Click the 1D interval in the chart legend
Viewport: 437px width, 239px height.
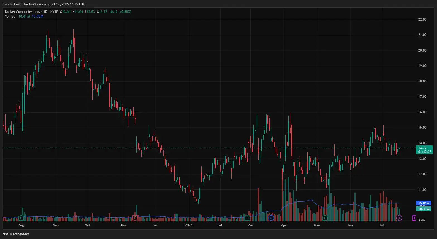point(45,12)
